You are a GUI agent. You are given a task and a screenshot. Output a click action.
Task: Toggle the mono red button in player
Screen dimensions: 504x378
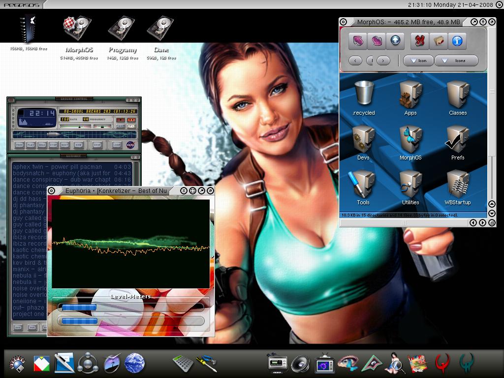(121, 120)
